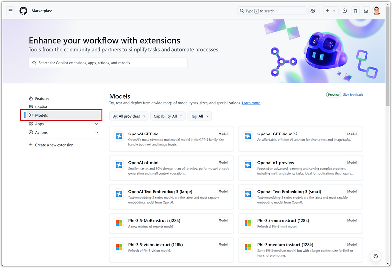
Task: Click the plus create-new icon
Action: click(327, 11)
